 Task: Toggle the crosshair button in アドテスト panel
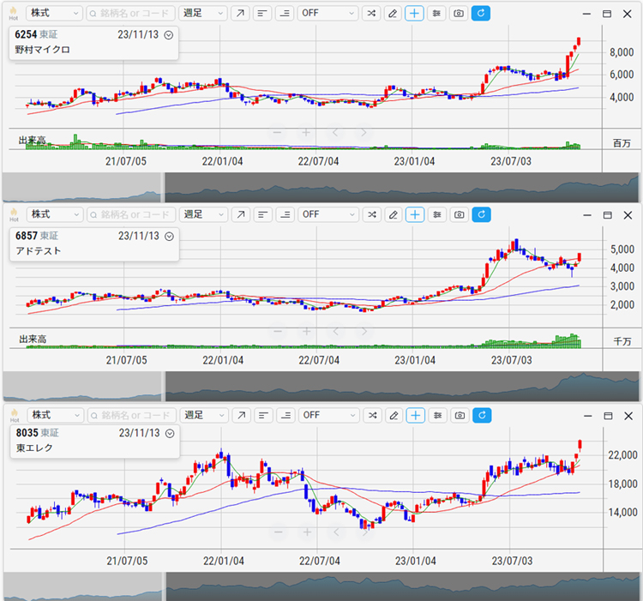click(x=415, y=214)
